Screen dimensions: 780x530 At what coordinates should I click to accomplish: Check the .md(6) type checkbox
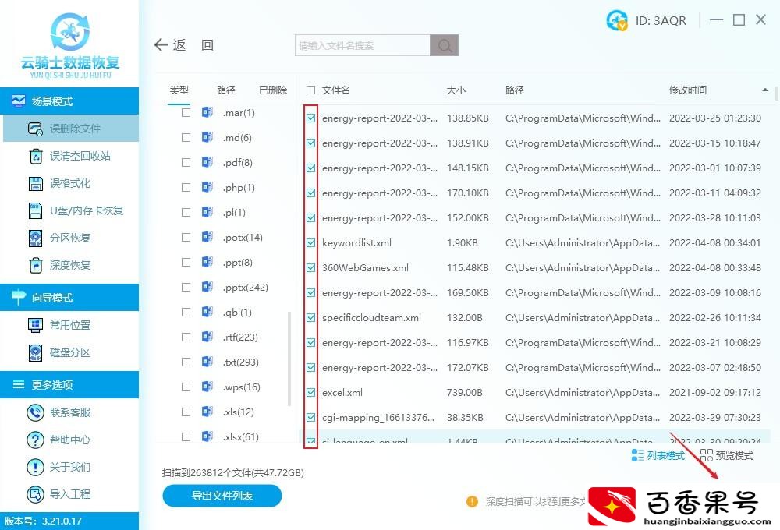[186, 138]
